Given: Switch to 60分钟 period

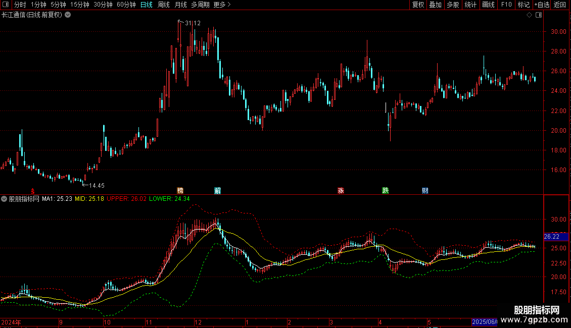Looking at the screenshot, I should coord(126,5).
